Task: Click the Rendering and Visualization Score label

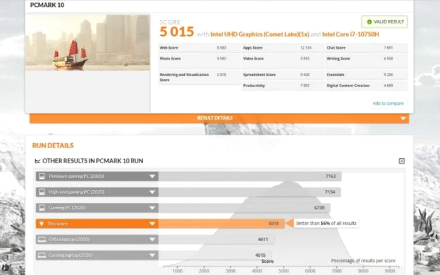Action: tap(184, 77)
